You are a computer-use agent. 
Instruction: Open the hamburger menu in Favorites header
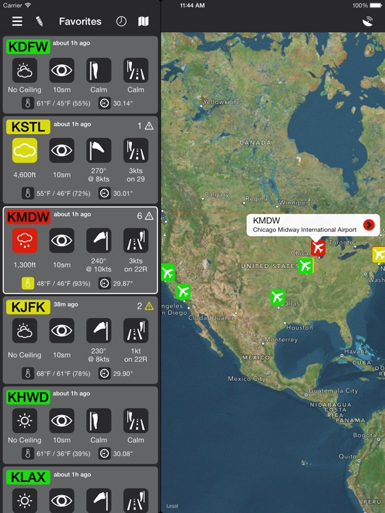17,22
